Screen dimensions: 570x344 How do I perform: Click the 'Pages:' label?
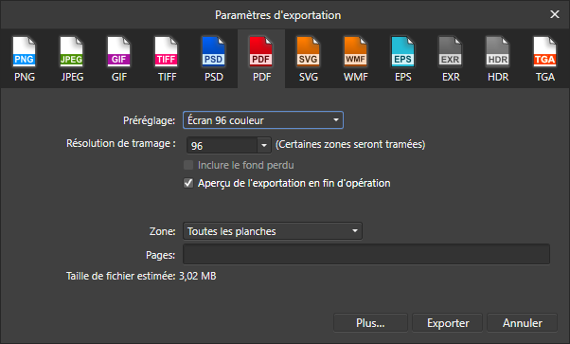coord(160,255)
